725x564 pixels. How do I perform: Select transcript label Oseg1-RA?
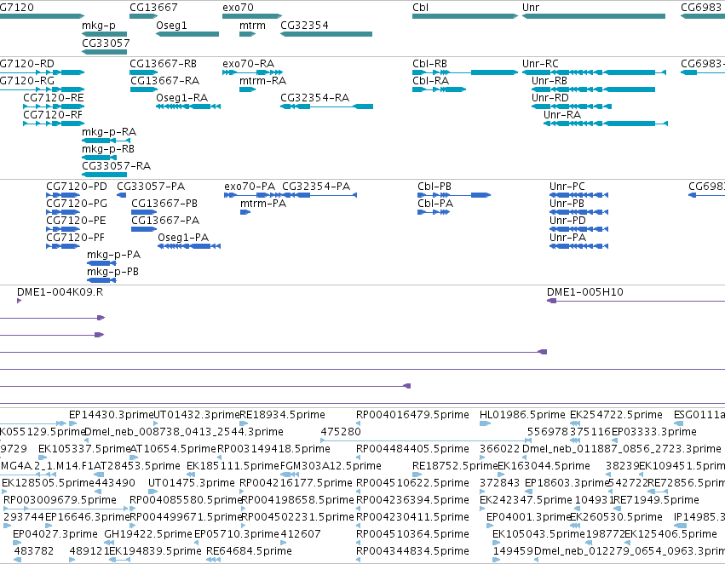click(182, 97)
